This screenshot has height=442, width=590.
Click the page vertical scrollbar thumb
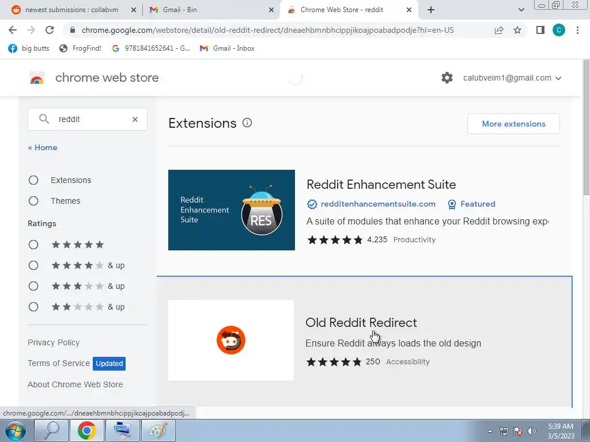point(586,128)
